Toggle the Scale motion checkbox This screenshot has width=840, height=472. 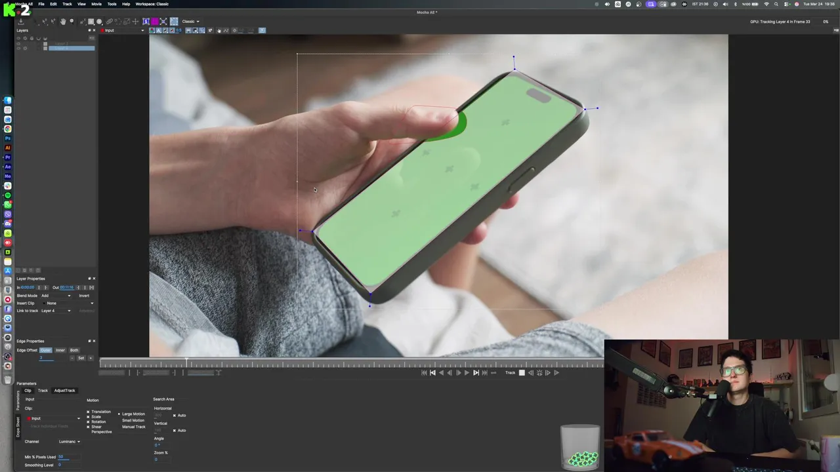[x=88, y=417]
